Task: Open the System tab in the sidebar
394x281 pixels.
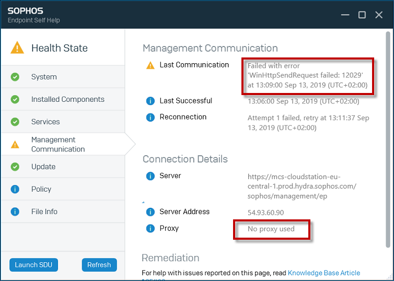Action: coord(63,77)
